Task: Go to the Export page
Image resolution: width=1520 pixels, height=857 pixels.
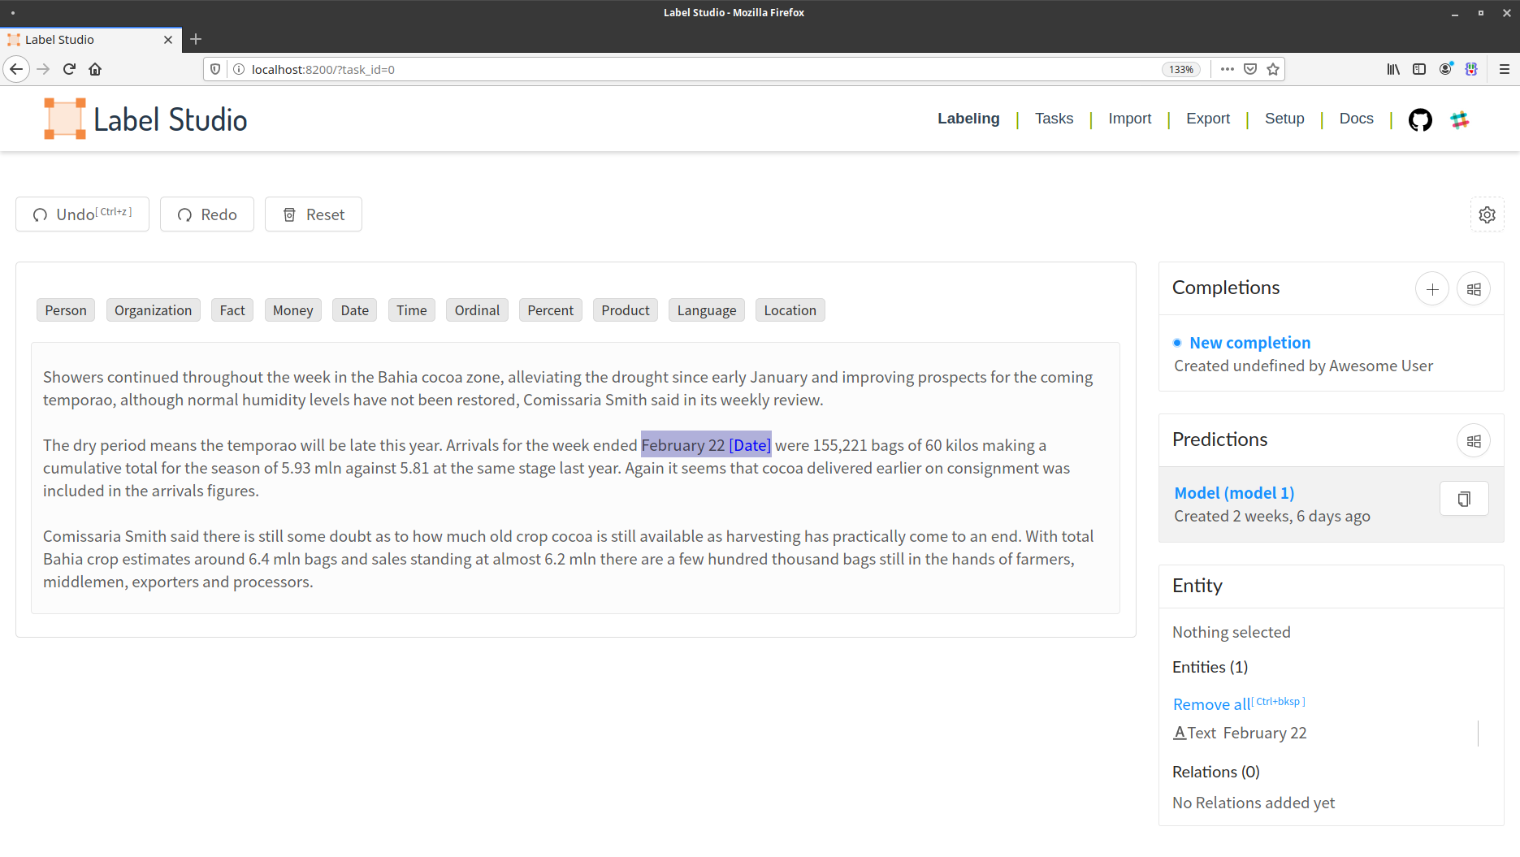Action: [x=1208, y=119]
